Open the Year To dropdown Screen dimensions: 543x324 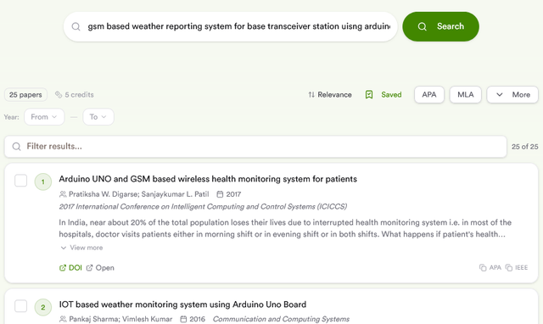point(98,117)
